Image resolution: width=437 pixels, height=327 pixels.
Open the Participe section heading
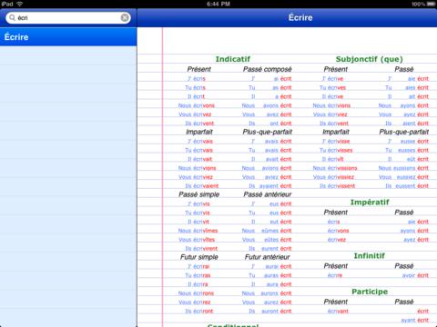pos(370,292)
